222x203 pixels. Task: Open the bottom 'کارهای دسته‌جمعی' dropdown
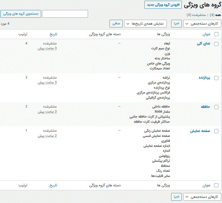click(202, 197)
